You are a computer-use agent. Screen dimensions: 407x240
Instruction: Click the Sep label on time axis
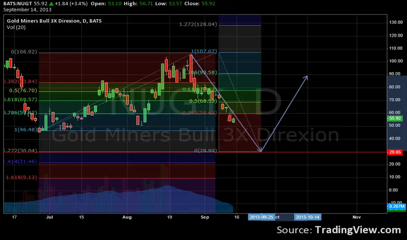coord(205,217)
